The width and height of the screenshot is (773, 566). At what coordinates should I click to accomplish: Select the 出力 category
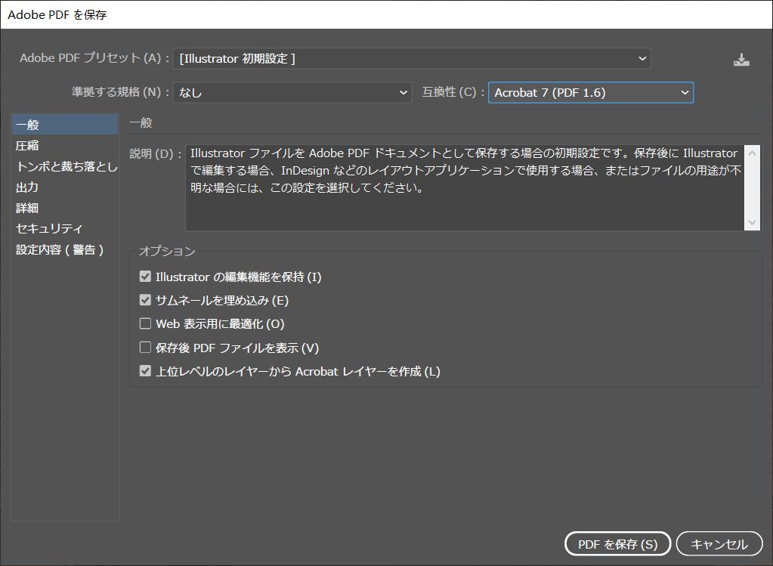pos(64,187)
